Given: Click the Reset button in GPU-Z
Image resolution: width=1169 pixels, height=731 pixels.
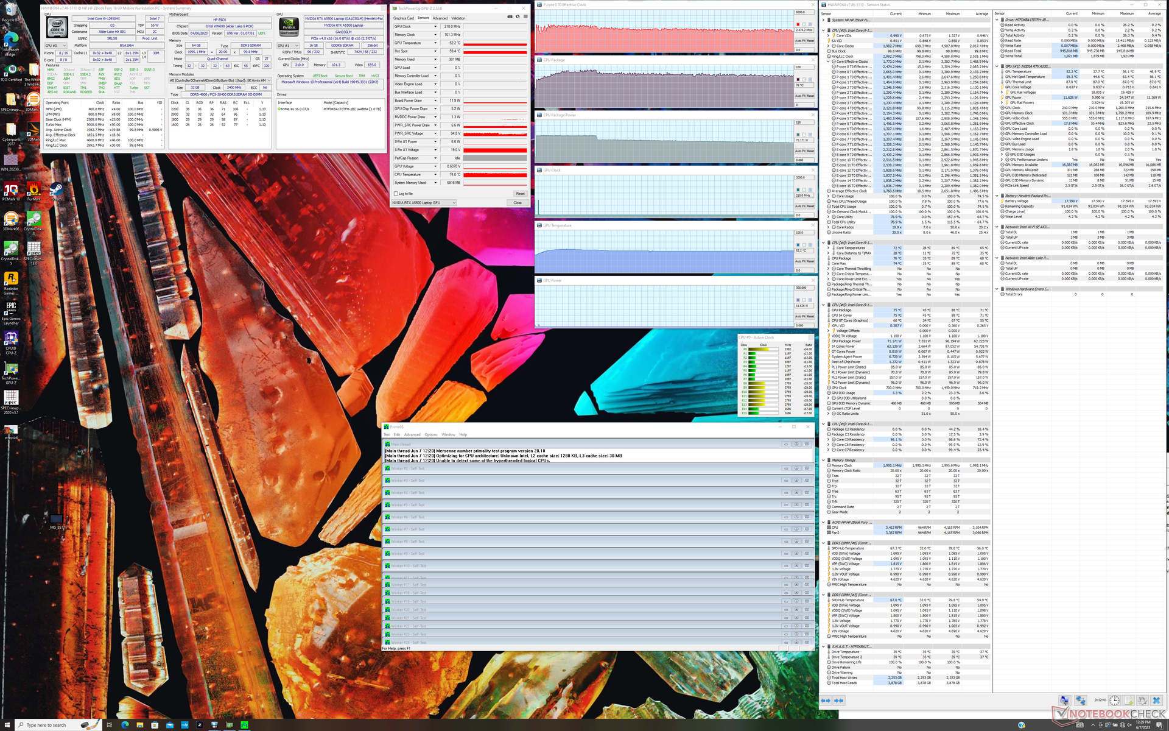Looking at the screenshot, I should point(520,194).
